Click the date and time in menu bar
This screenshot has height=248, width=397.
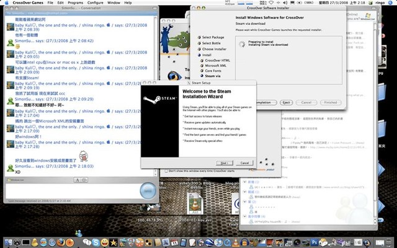point(342,2)
